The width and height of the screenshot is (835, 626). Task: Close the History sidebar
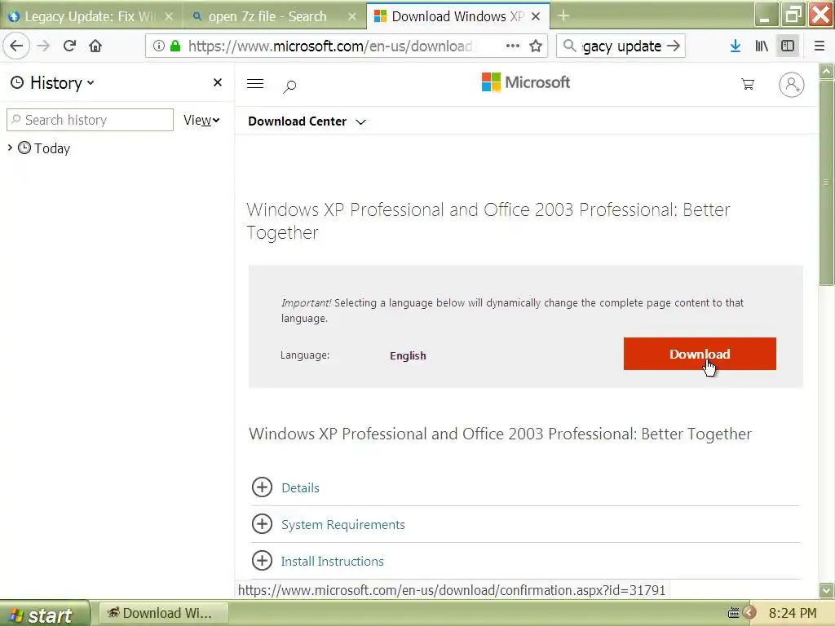point(217,82)
